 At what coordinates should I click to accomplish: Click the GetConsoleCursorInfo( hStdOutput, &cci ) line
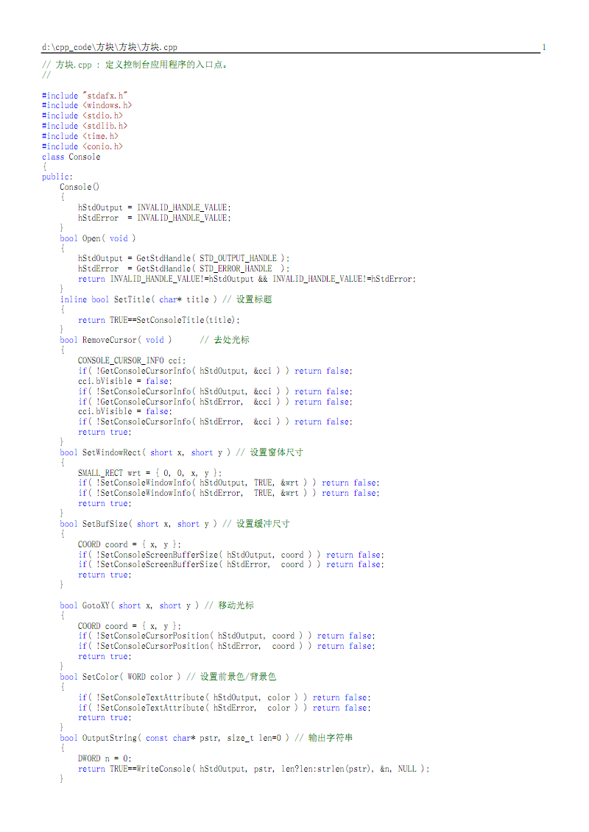click(x=215, y=371)
